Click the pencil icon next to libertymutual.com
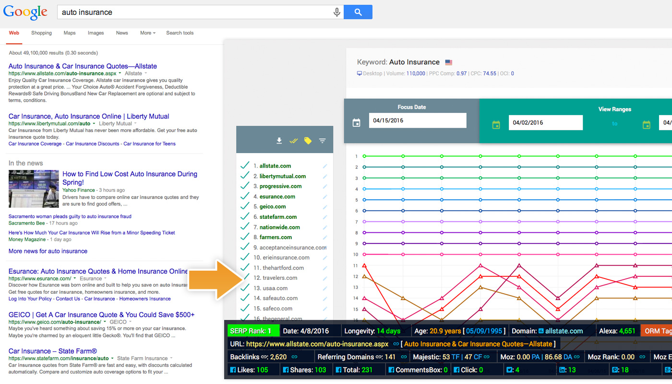Image resolution: width=672 pixels, height=384 pixels. [x=325, y=176]
